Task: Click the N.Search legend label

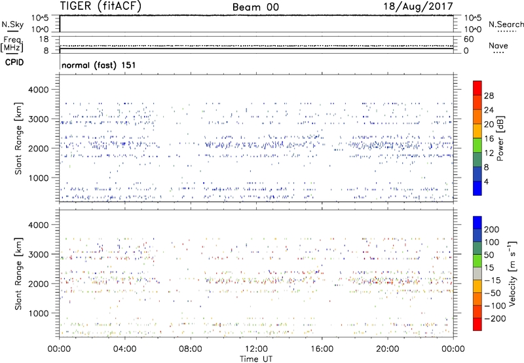Action: pyautogui.click(x=506, y=24)
